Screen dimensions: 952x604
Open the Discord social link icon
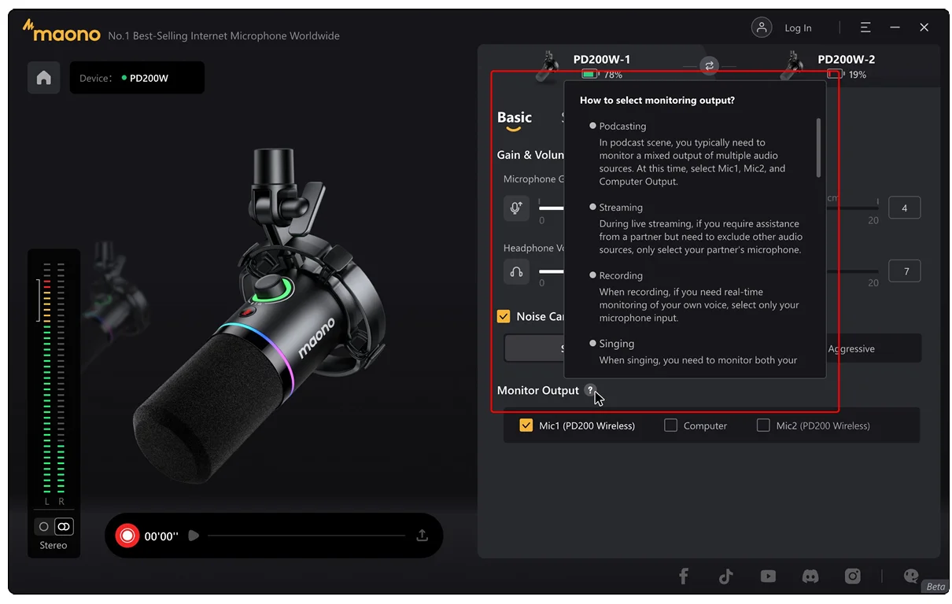(x=810, y=576)
